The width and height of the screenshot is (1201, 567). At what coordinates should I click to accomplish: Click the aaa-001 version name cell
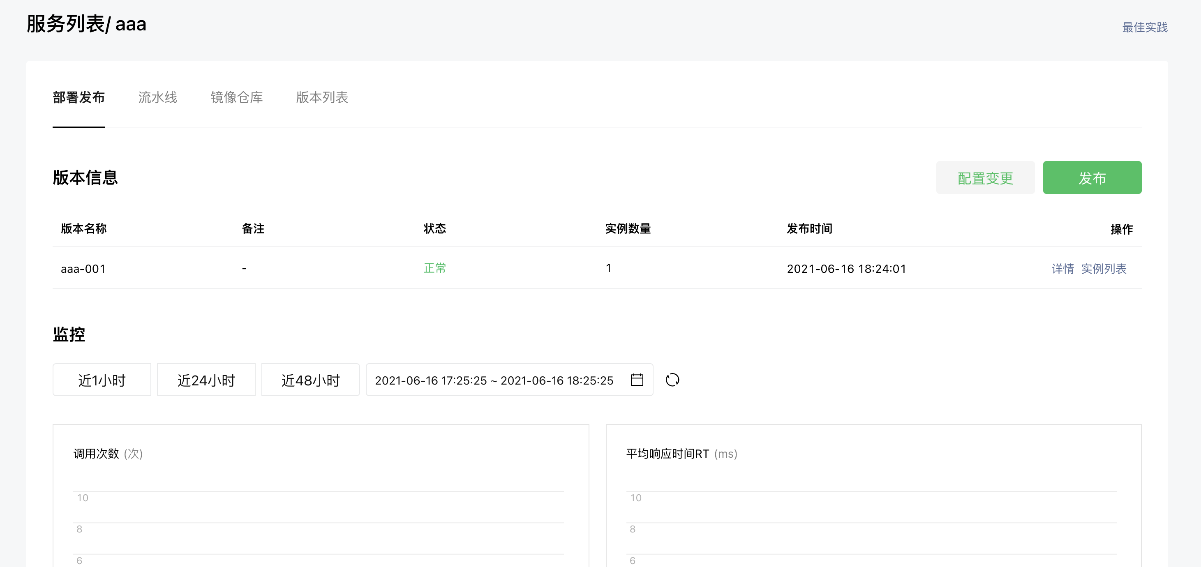coord(83,269)
